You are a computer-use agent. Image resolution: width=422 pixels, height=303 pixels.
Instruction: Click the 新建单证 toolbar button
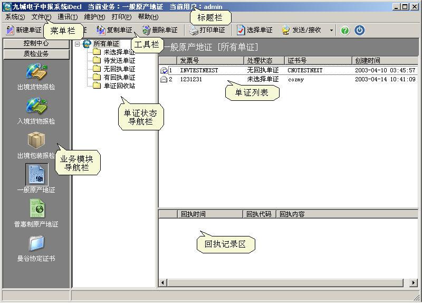(x=24, y=30)
